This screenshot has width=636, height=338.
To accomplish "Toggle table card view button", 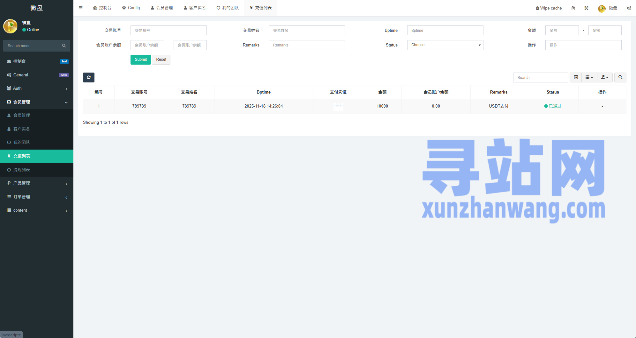I will coord(576,77).
